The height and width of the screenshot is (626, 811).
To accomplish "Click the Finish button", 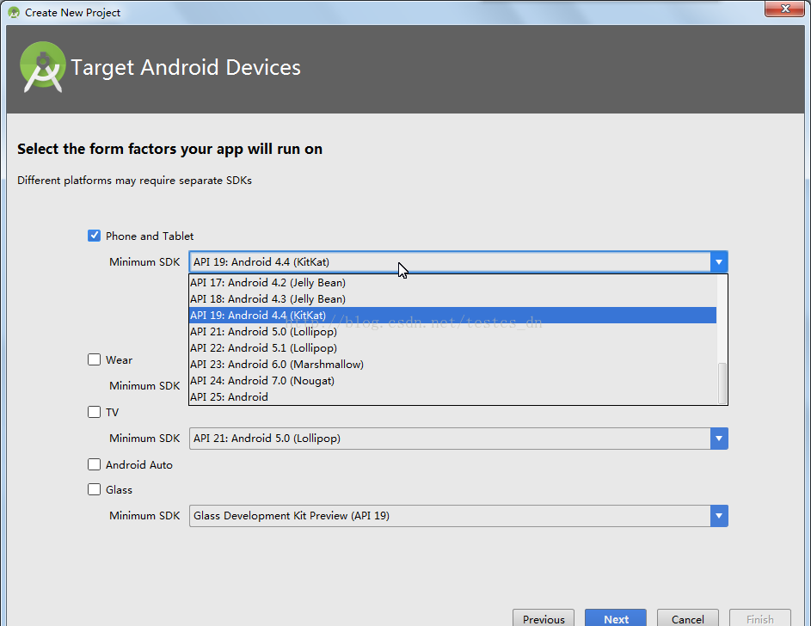I will click(x=759, y=619).
